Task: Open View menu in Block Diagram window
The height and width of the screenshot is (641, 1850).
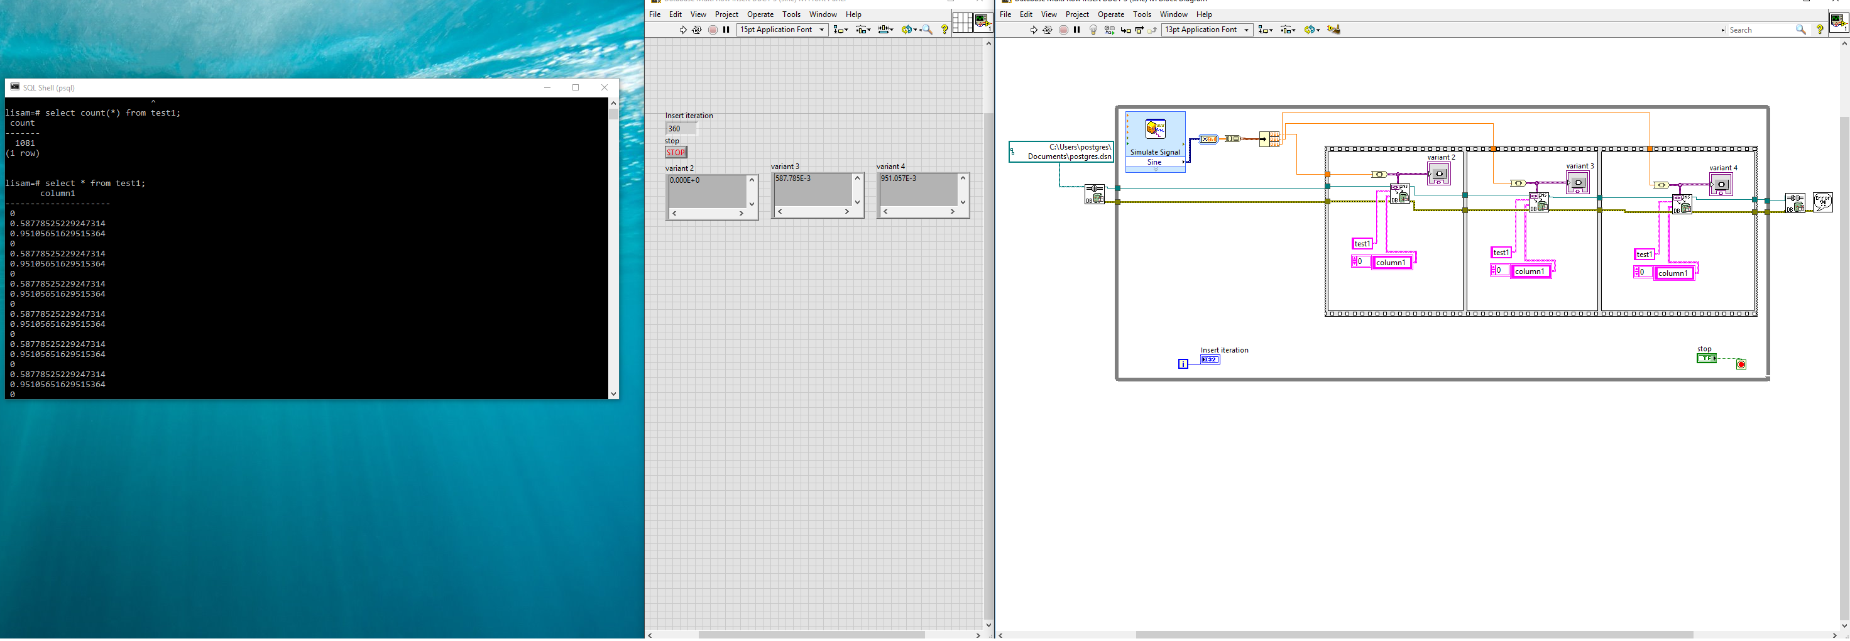Action: [1049, 14]
